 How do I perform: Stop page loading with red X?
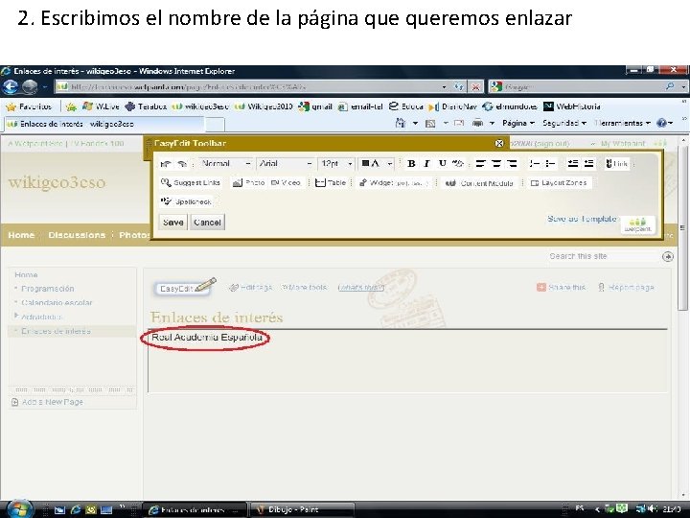pyautogui.click(x=475, y=86)
